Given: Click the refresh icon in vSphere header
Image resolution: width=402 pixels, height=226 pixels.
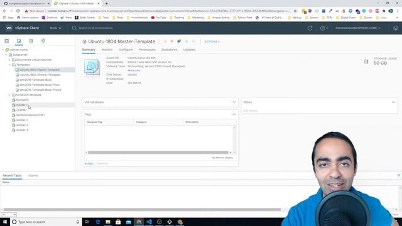Looking at the screenshot, I should click(x=310, y=28).
